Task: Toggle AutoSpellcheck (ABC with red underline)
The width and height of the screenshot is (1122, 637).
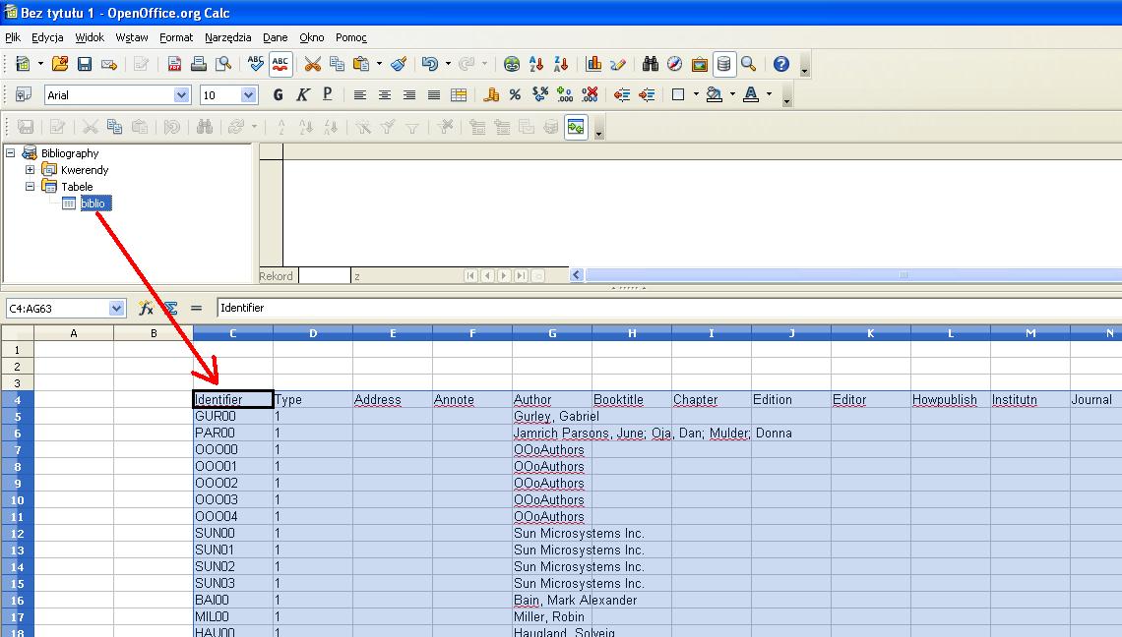Action: 280,64
